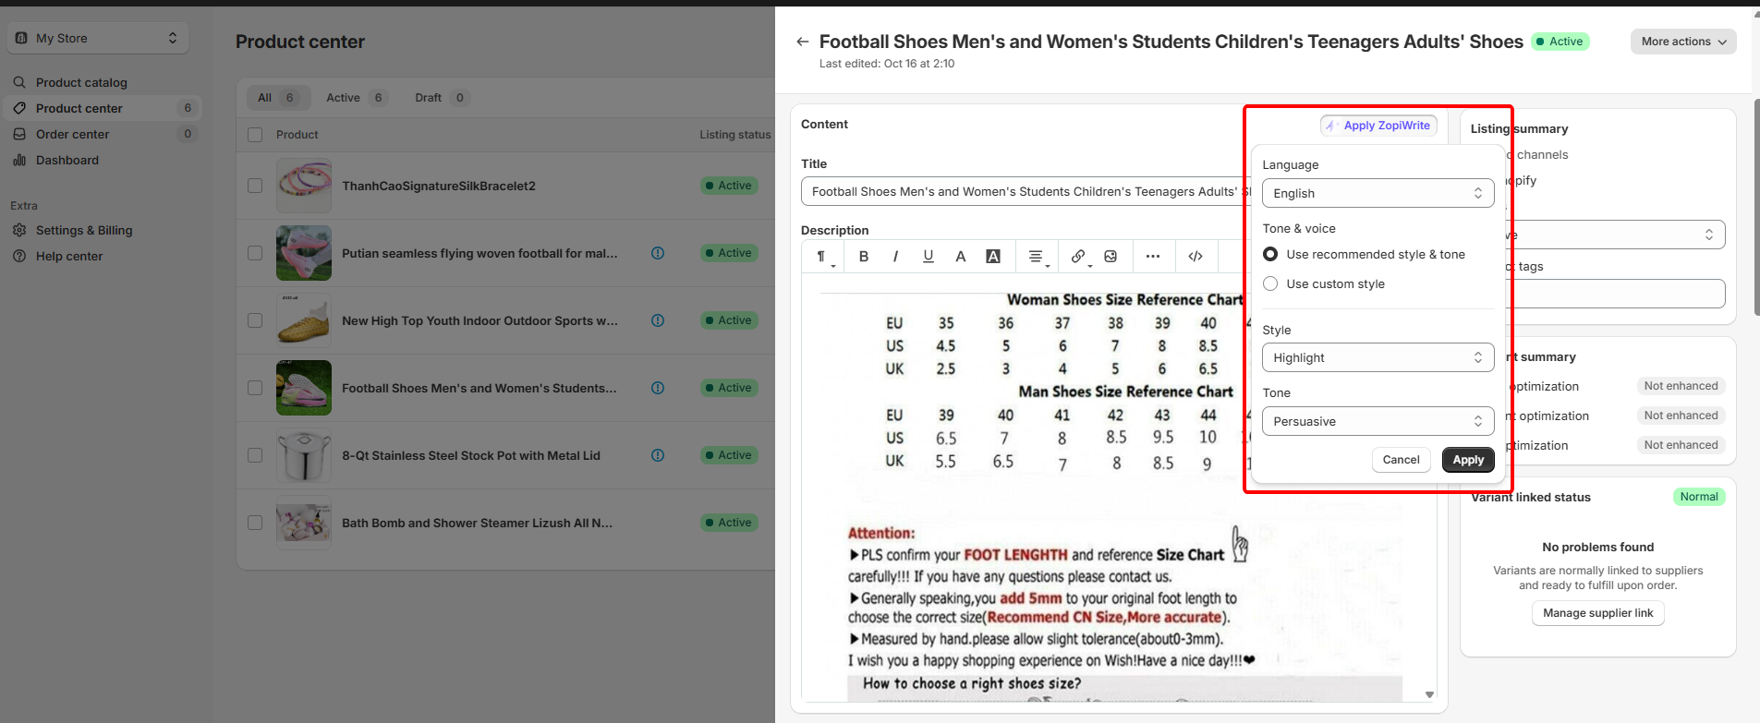
Task: Show more editor options ellipsis
Action: (x=1152, y=257)
